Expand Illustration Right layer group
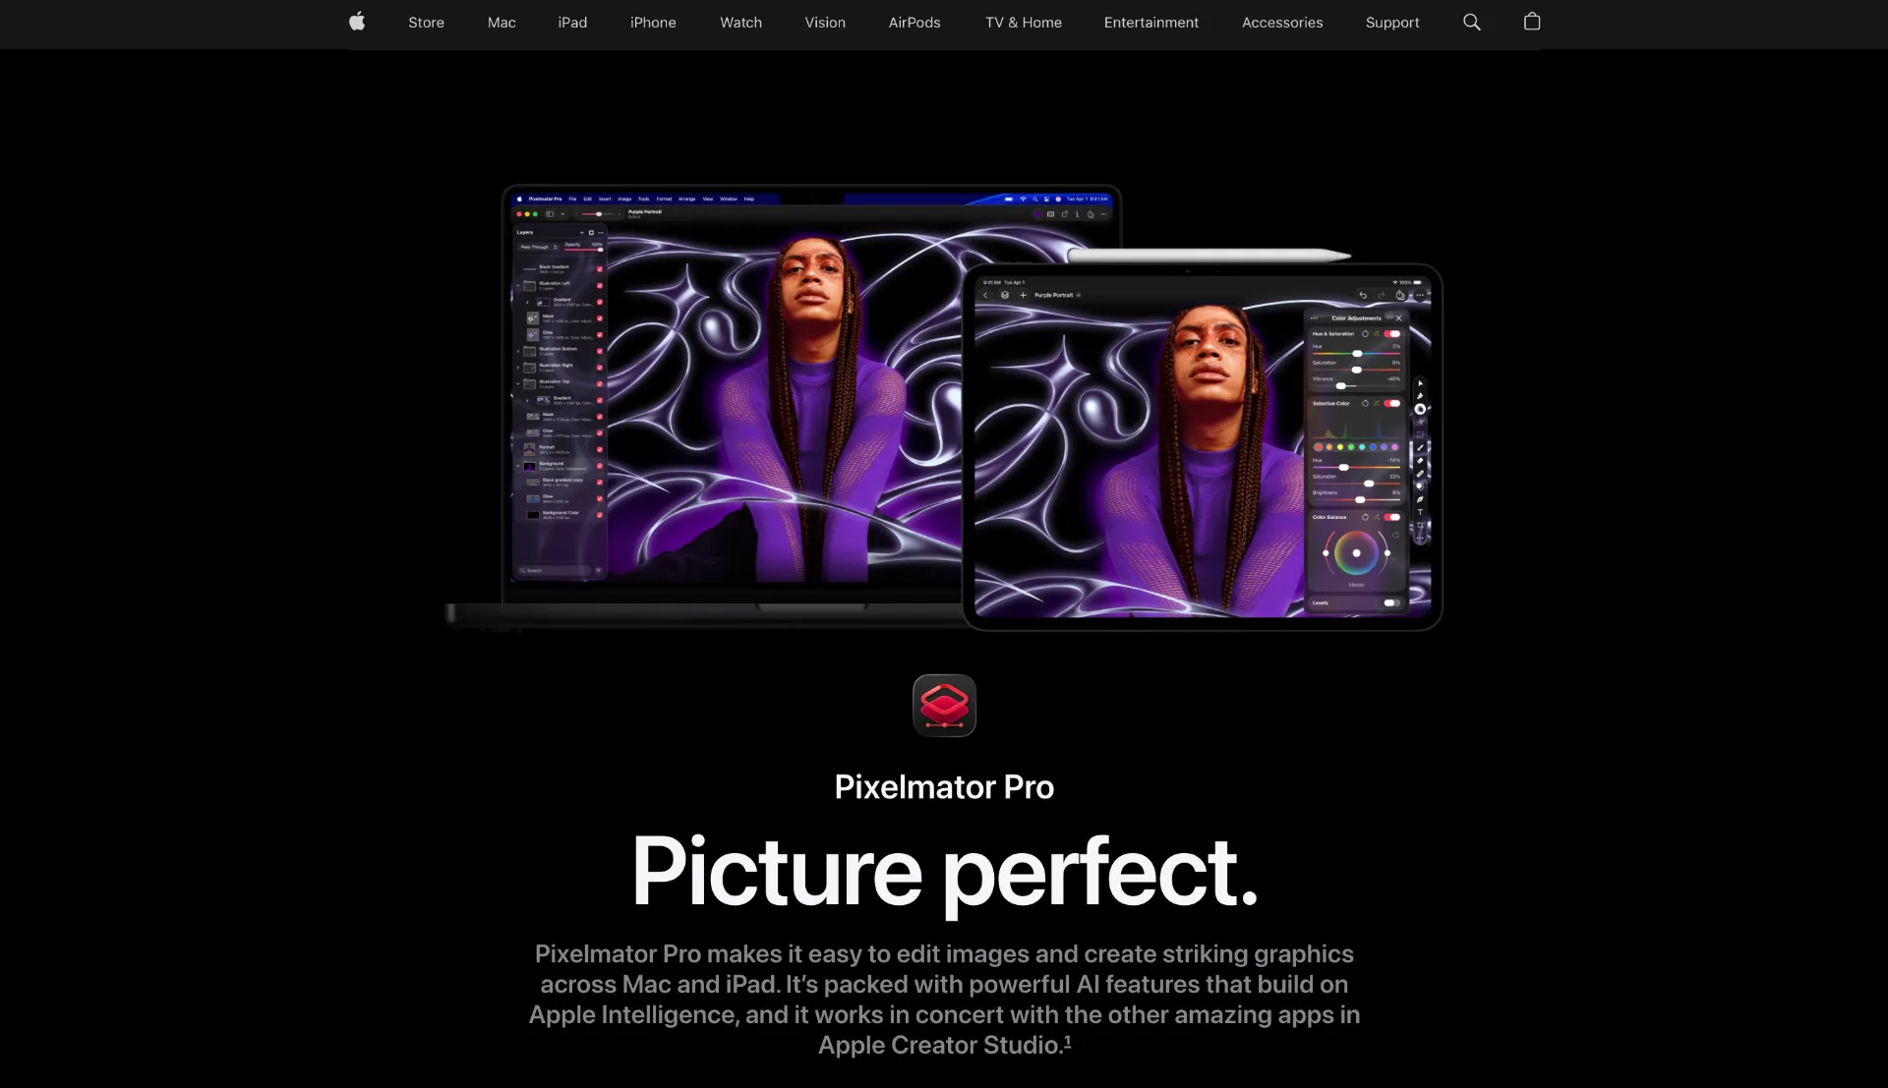Viewport: 1888px width, 1088px height. 518,368
